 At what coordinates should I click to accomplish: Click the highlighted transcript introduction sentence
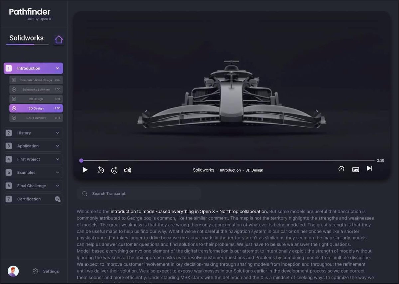[x=189, y=211]
